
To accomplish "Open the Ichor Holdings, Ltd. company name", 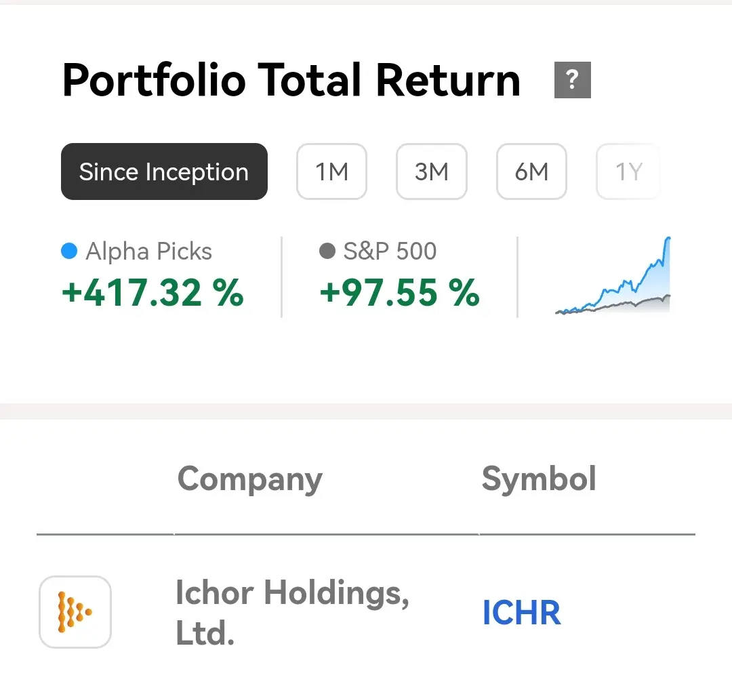I will (x=292, y=612).
